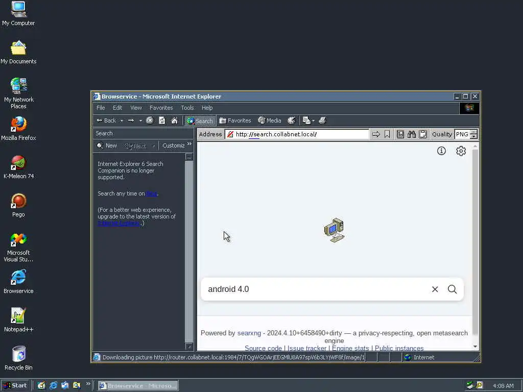Image resolution: width=523 pixels, height=392 pixels.
Task: Click the info circle icon on the page
Action: [441, 151]
